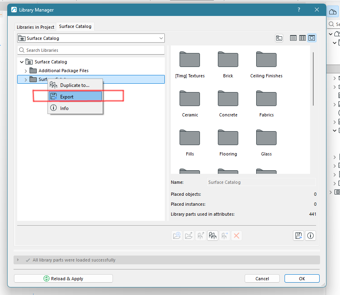The height and width of the screenshot is (295, 340).
Task: Click the export save icon near Info
Action: pos(298,236)
